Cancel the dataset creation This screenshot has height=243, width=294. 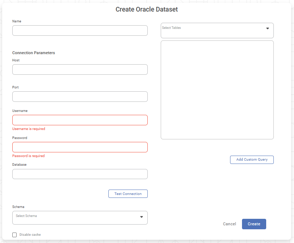(229, 224)
